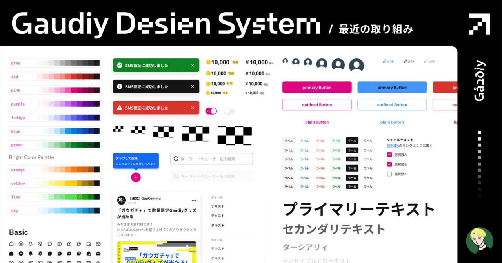Image resolution: width=502 pixels, height=263 pixels.
Task: Click the magnifier icon in the bordered search field
Action: pyautogui.click(x=176, y=159)
